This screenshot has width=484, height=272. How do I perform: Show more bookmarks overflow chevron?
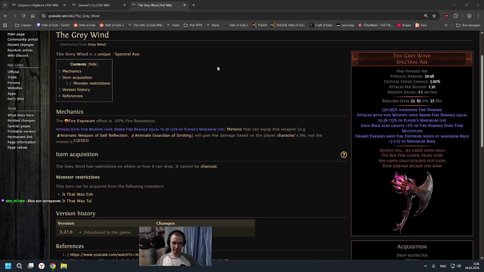point(446,25)
